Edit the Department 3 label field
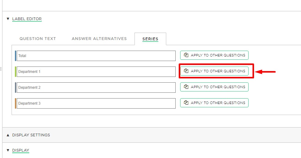This screenshot has width=301, height=158. tap(96, 103)
